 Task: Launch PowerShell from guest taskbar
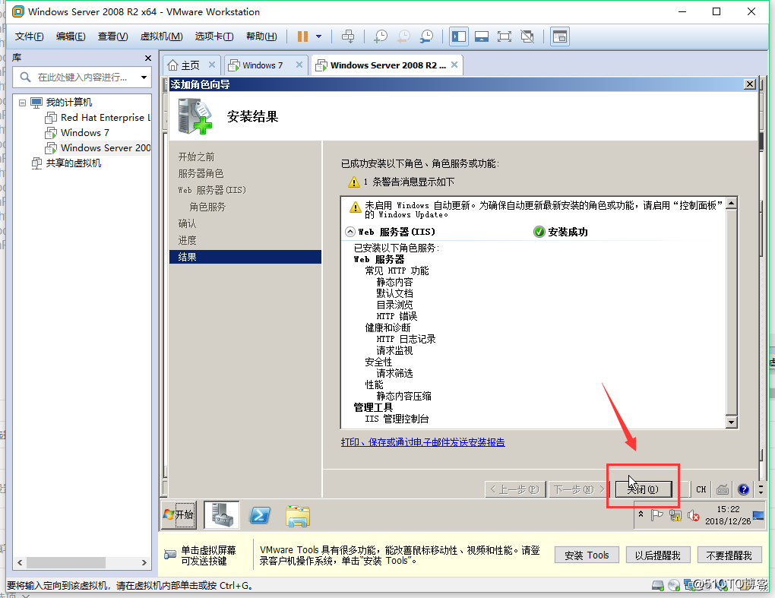point(260,515)
